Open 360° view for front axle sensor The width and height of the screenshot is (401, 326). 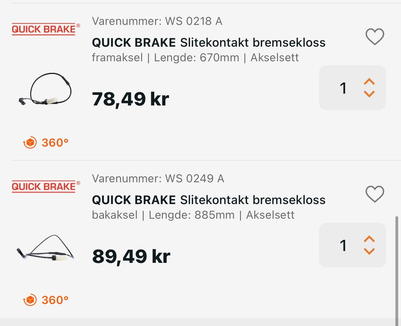[x=46, y=143]
